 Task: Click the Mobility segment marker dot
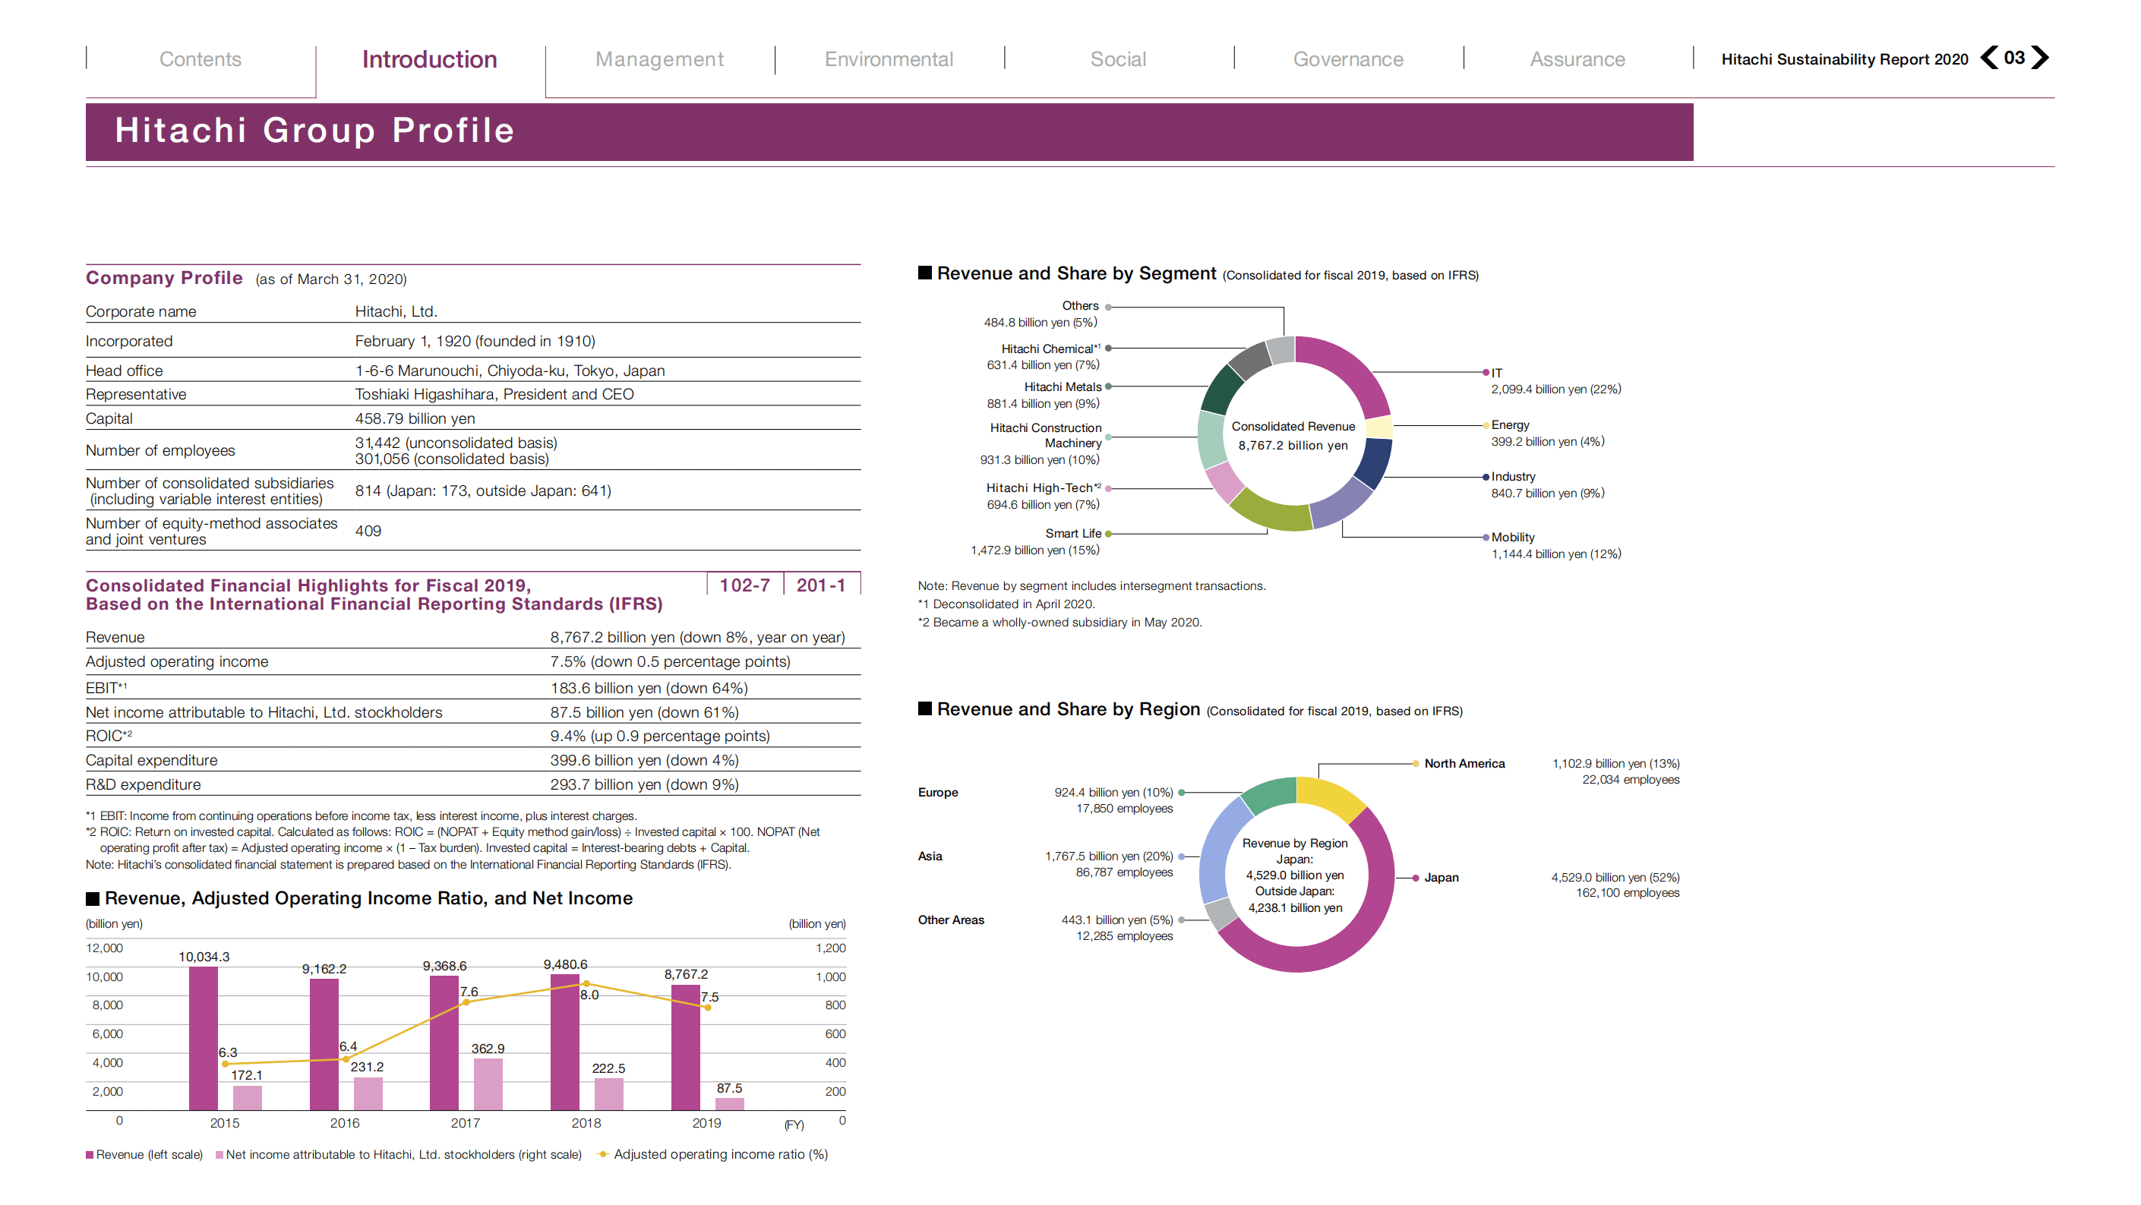coord(1486,537)
